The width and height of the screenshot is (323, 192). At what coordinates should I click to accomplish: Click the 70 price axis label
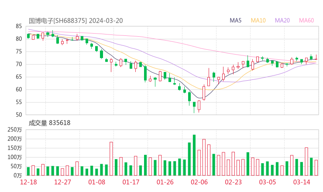[x=19, y=64]
